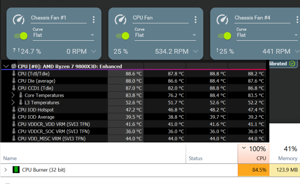The image size is (300, 184).
Task: Click the 52.2 °C L3 Temperatures average value
Action: pyautogui.click(x=256, y=103)
